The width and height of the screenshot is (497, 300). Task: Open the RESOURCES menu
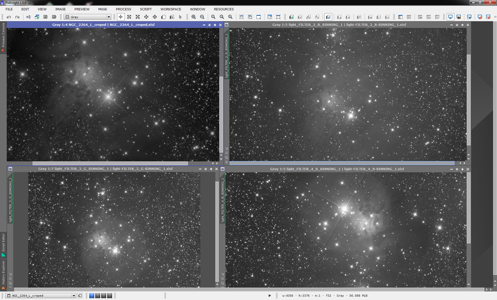pyautogui.click(x=224, y=9)
